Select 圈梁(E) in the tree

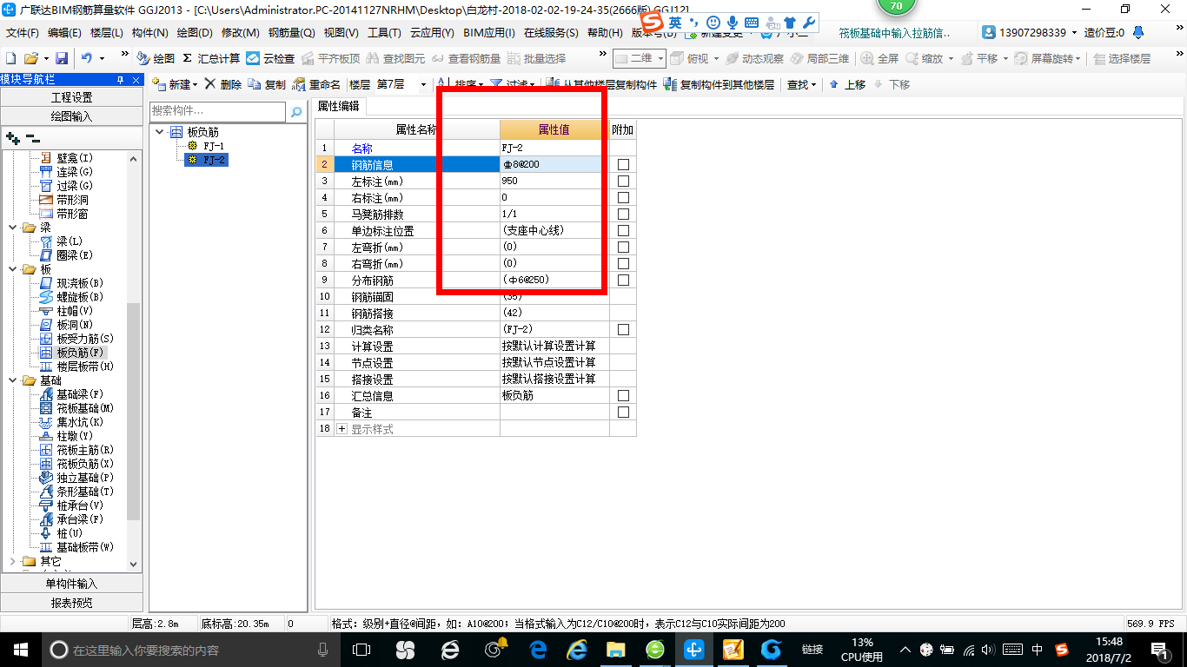(75, 255)
